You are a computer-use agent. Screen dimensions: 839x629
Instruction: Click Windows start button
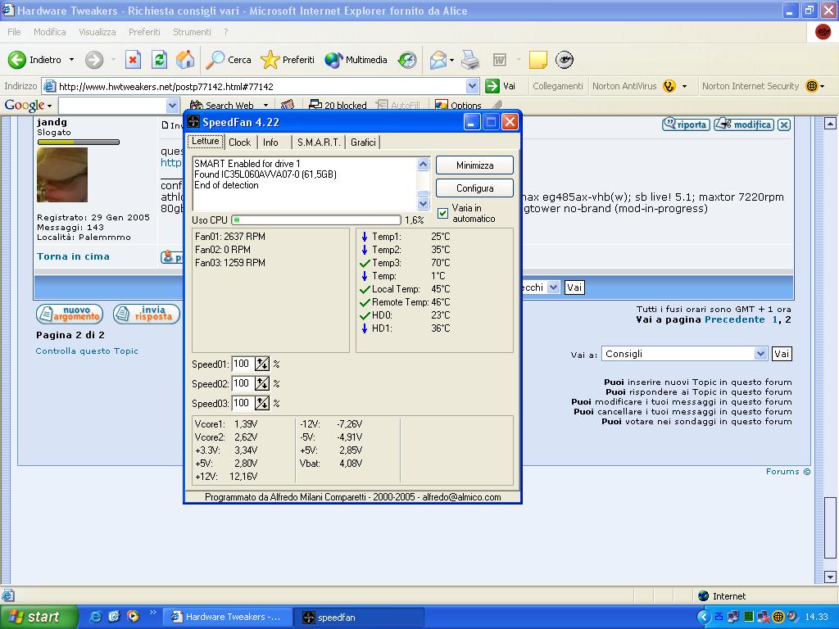[x=39, y=617]
